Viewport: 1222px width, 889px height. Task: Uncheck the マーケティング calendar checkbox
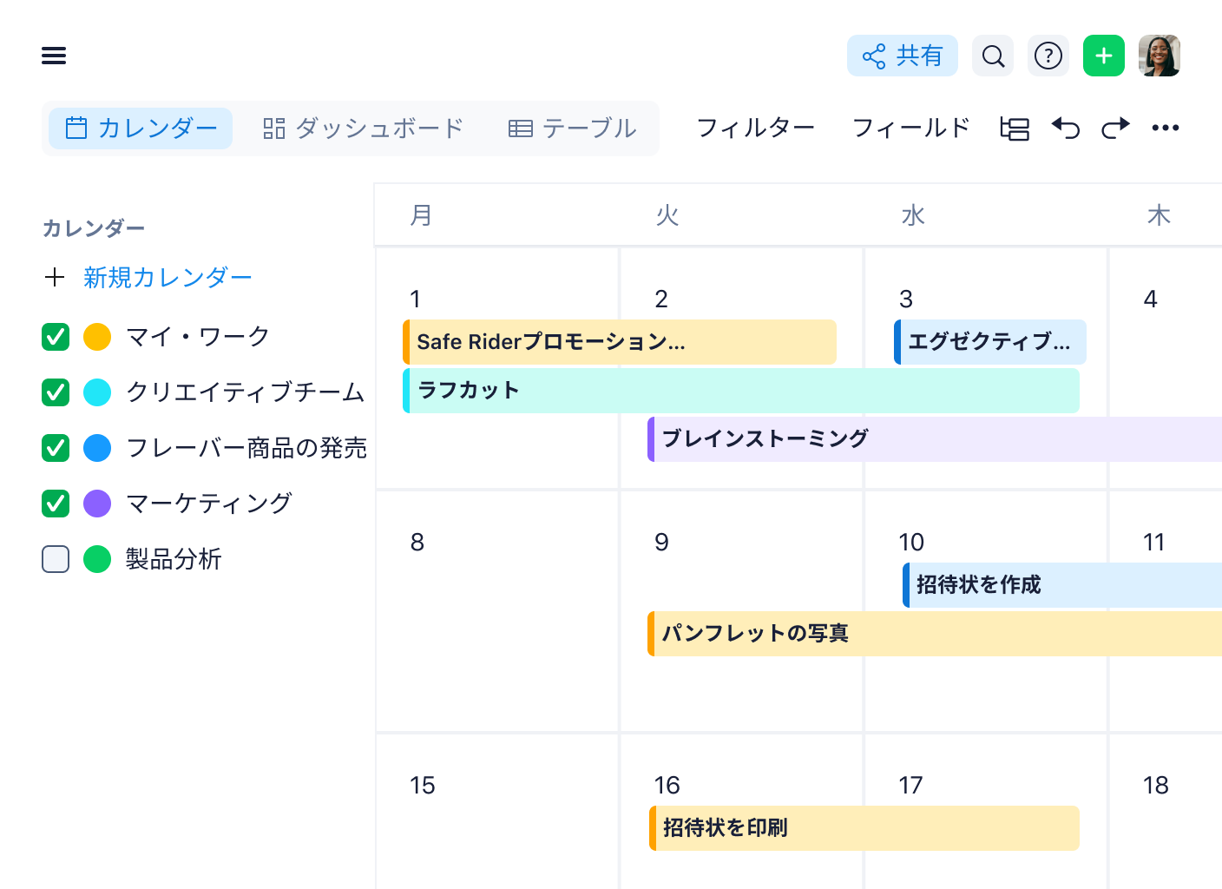click(x=56, y=504)
